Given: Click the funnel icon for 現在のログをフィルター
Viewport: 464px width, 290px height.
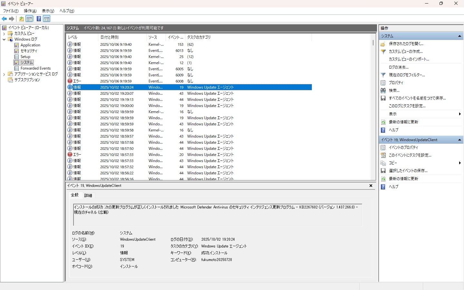Looking at the screenshot, I should point(383,75).
